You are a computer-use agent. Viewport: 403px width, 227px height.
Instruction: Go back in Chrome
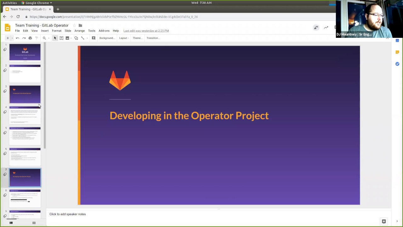click(x=4, y=17)
